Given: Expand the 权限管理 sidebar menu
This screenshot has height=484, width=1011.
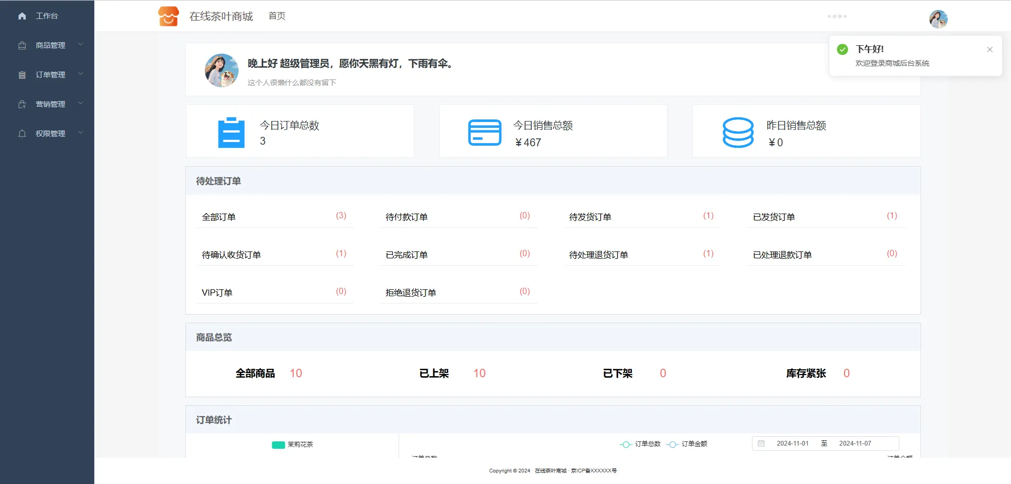Looking at the screenshot, I should pos(51,134).
